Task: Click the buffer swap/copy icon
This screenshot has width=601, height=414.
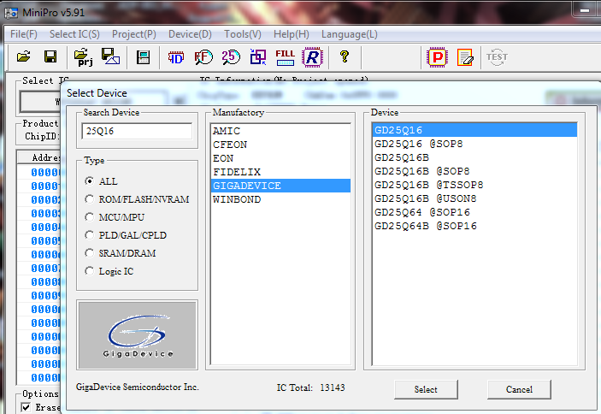Action: (x=258, y=57)
